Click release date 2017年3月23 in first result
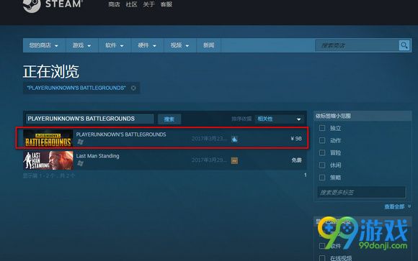 coord(209,139)
